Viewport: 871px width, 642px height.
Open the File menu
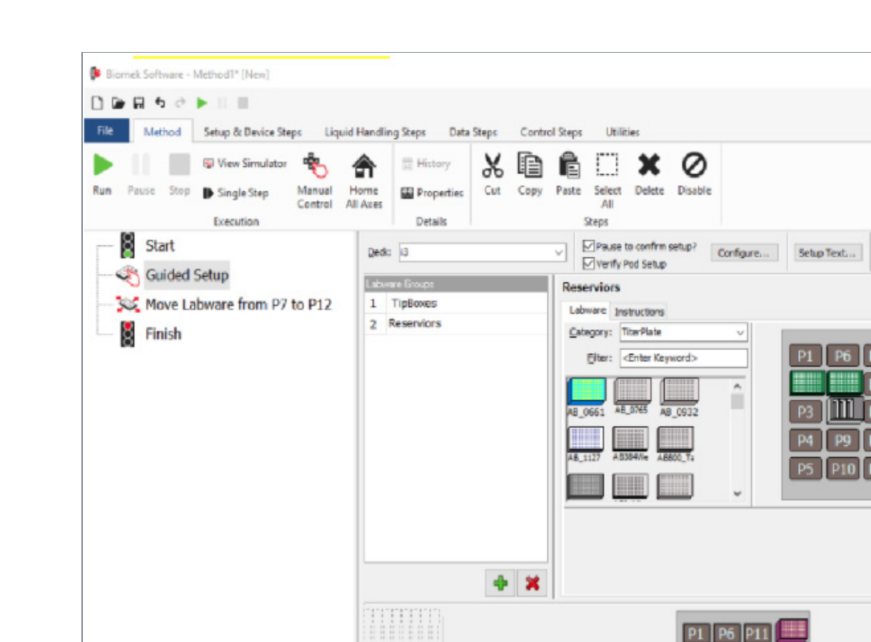106,131
